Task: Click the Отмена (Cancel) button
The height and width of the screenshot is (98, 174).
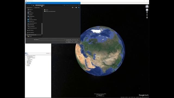Action: pos(76,42)
